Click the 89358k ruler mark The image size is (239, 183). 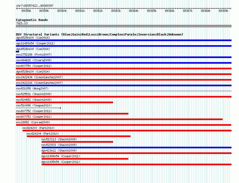pos(26,11)
